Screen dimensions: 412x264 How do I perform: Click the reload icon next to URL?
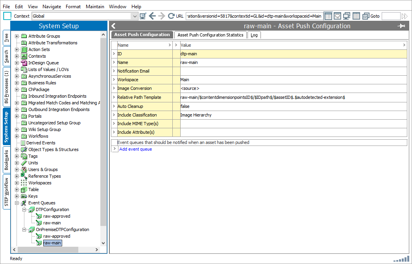(171, 16)
